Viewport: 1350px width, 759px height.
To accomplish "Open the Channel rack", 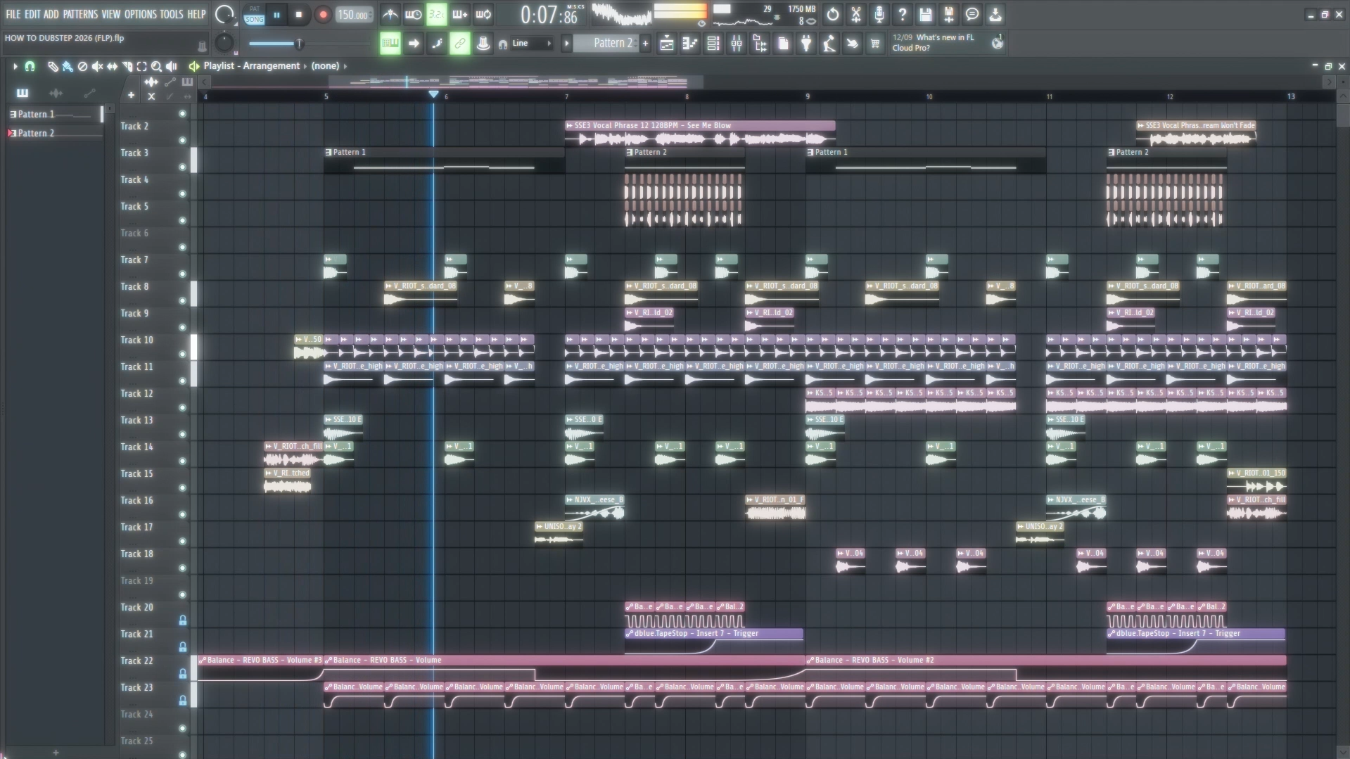I will [713, 44].
